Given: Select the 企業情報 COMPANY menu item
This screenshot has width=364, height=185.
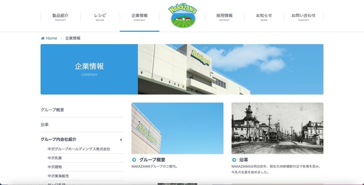Looking at the screenshot, I should click(139, 17).
